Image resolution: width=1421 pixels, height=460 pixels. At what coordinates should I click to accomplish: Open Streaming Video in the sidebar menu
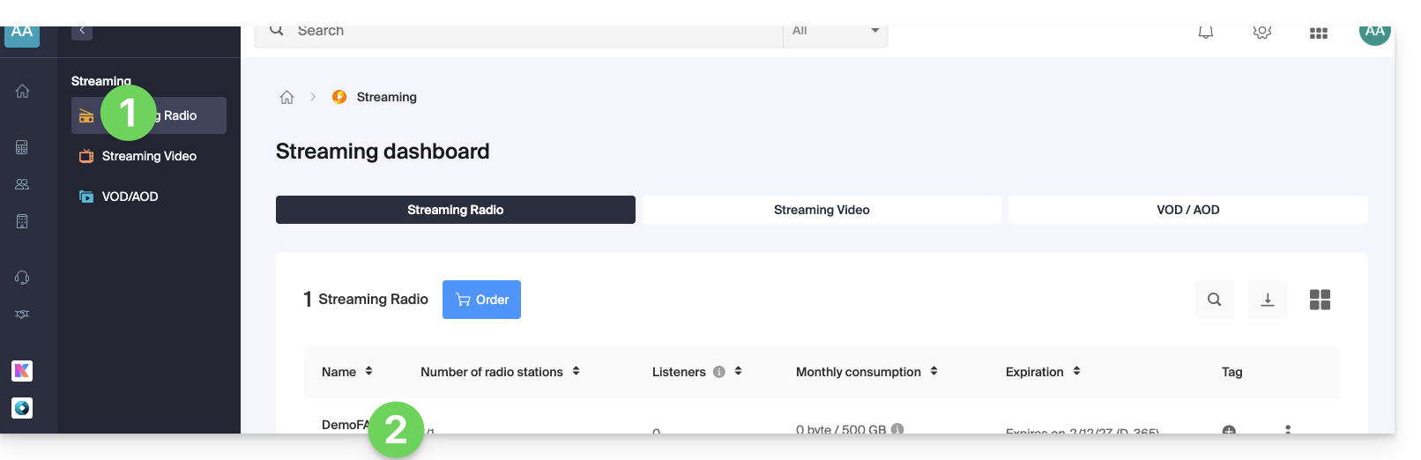coord(148,156)
